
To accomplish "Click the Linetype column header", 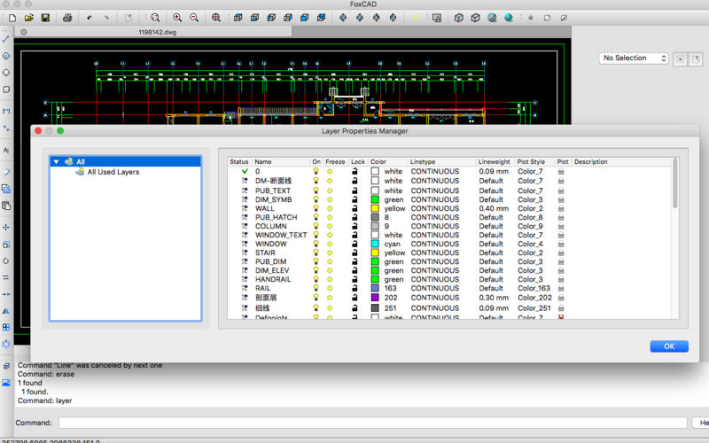I will point(423,162).
